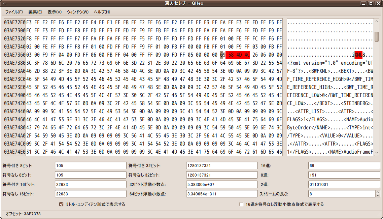Open the 表示(V) menu
The height and width of the screenshot is (219, 383).
point(54,12)
